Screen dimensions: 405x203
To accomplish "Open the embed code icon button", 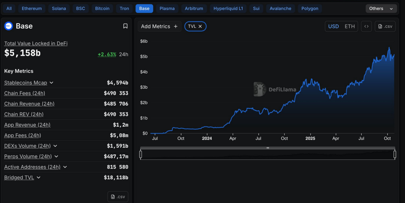I will pos(366,27).
